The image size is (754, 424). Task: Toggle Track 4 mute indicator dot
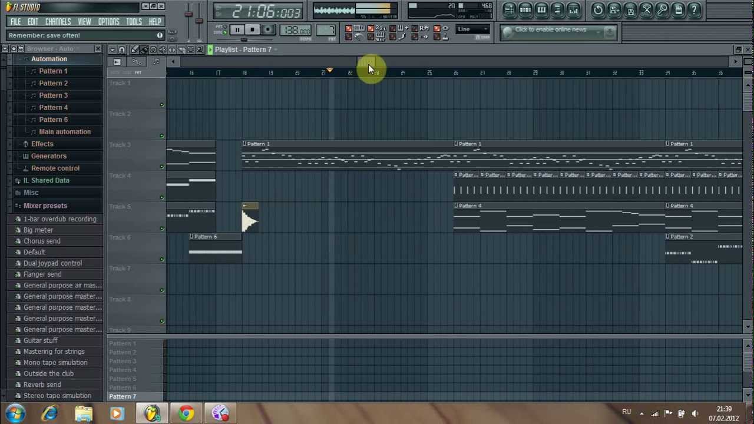pos(162,197)
